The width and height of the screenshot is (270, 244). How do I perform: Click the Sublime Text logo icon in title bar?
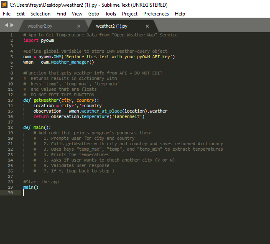tap(4, 5)
